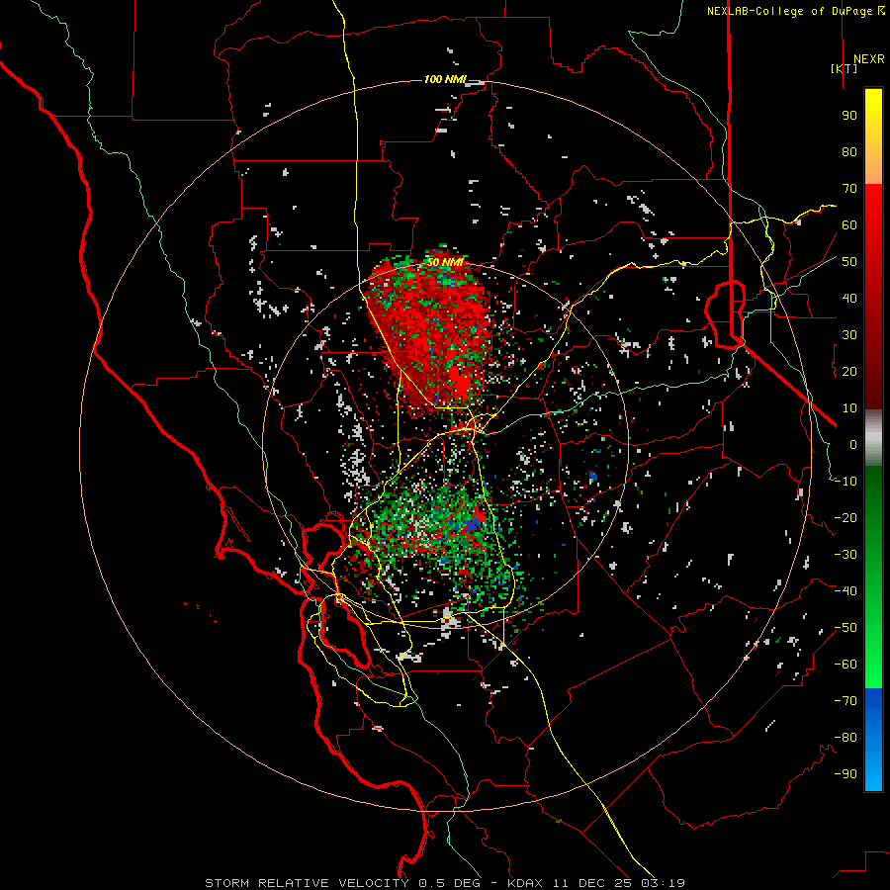This screenshot has height=890, width=890.
Task: Click the 40 value on velocity scale
Action: (x=849, y=299)
